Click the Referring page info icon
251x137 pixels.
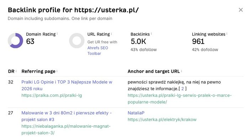(x=57, y=71)
